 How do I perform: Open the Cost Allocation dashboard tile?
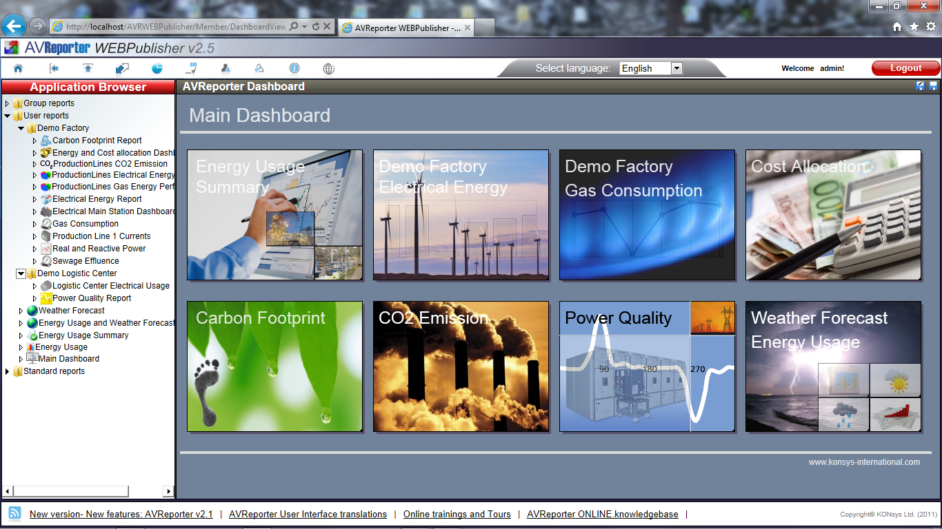click(x=834, y=215)
